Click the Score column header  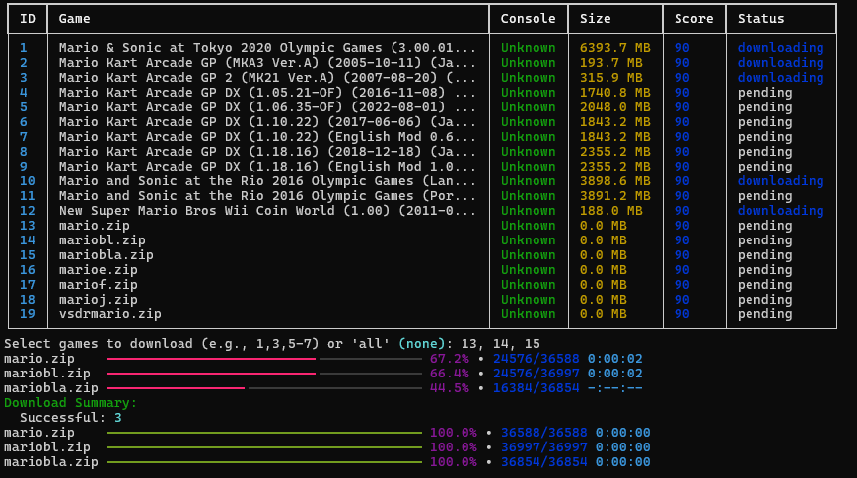693,19
